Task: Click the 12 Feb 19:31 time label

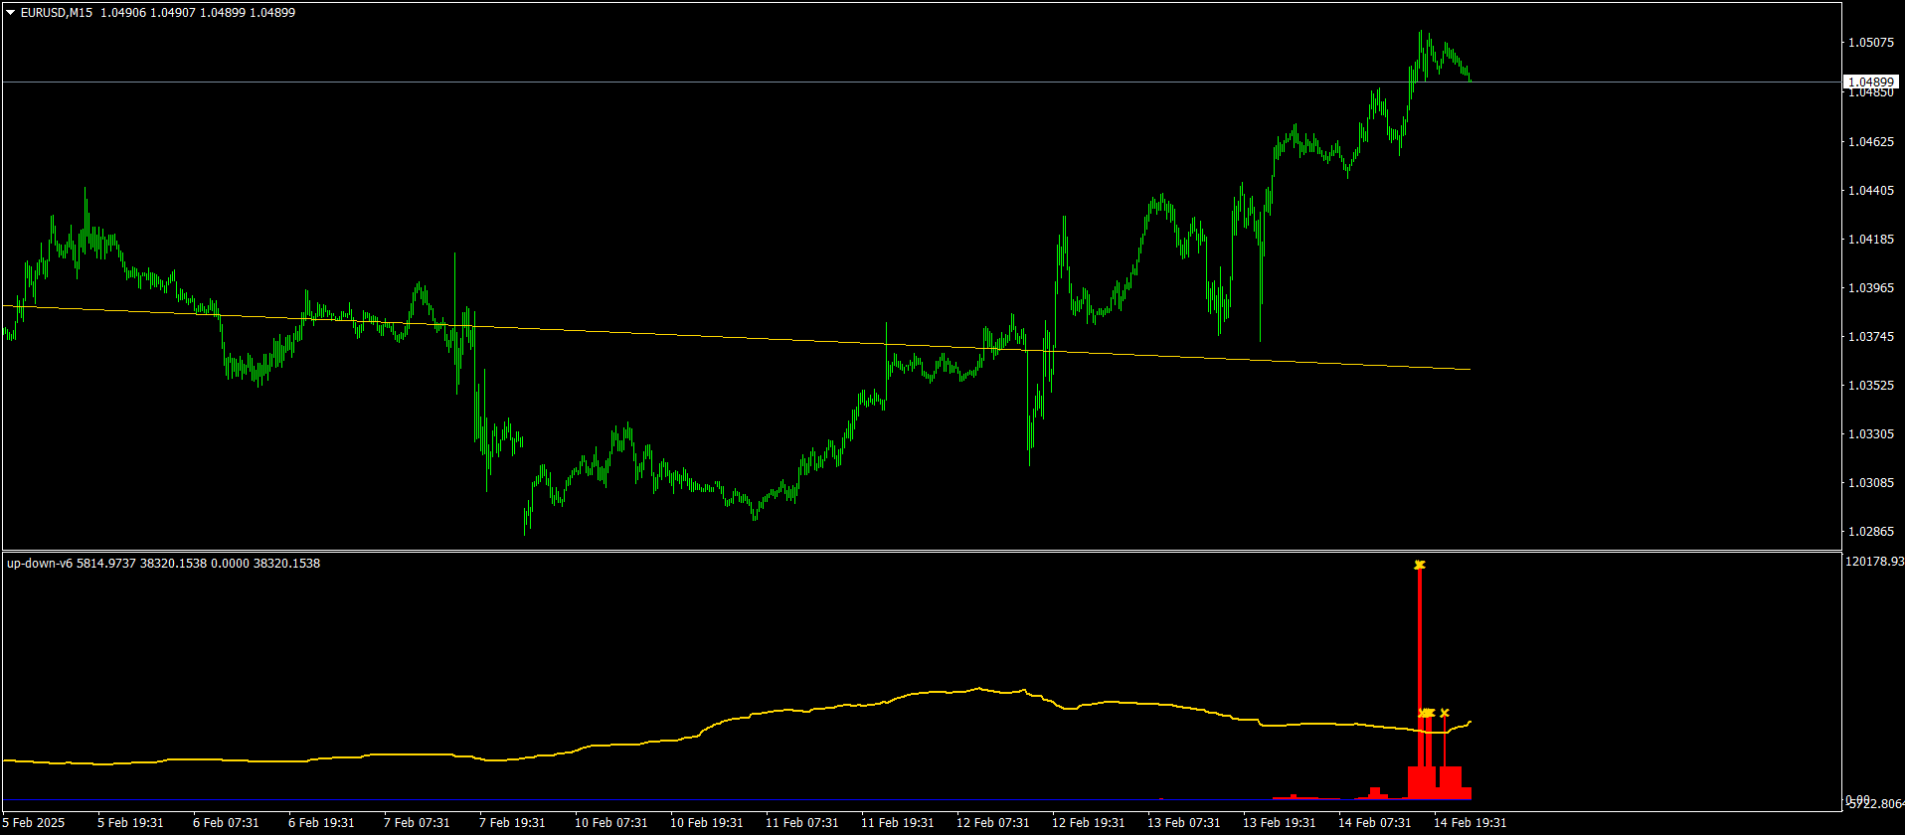Action: coord(1088,823)
